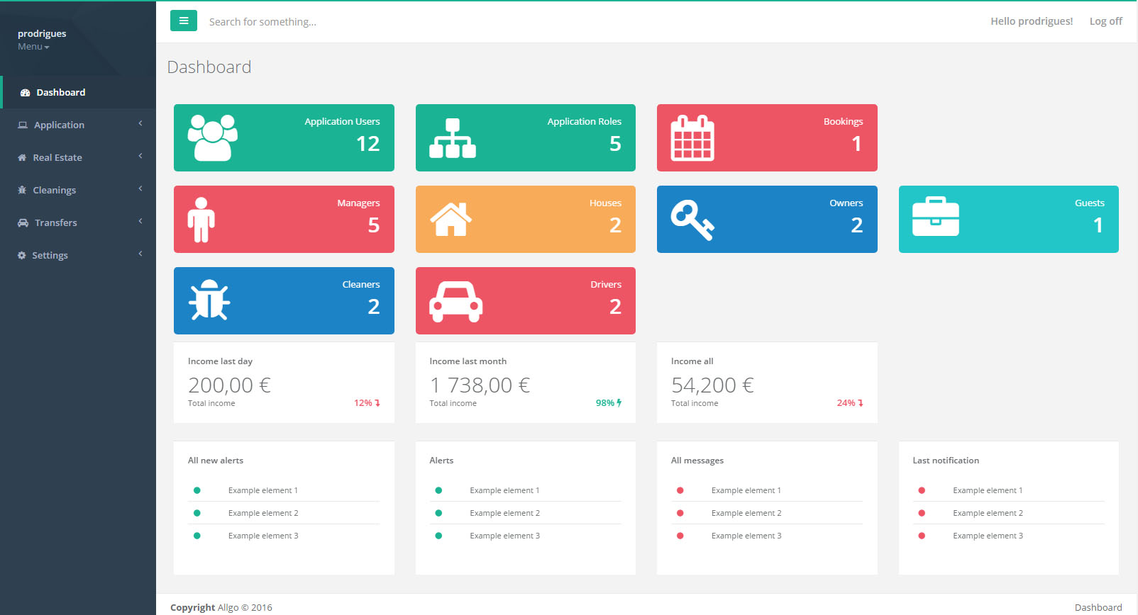Image resolution: width=1138 pixels, height=615 pixels.
Task: Click the Managers person icon
Action: pyautogui.click(x=201, y=220)
